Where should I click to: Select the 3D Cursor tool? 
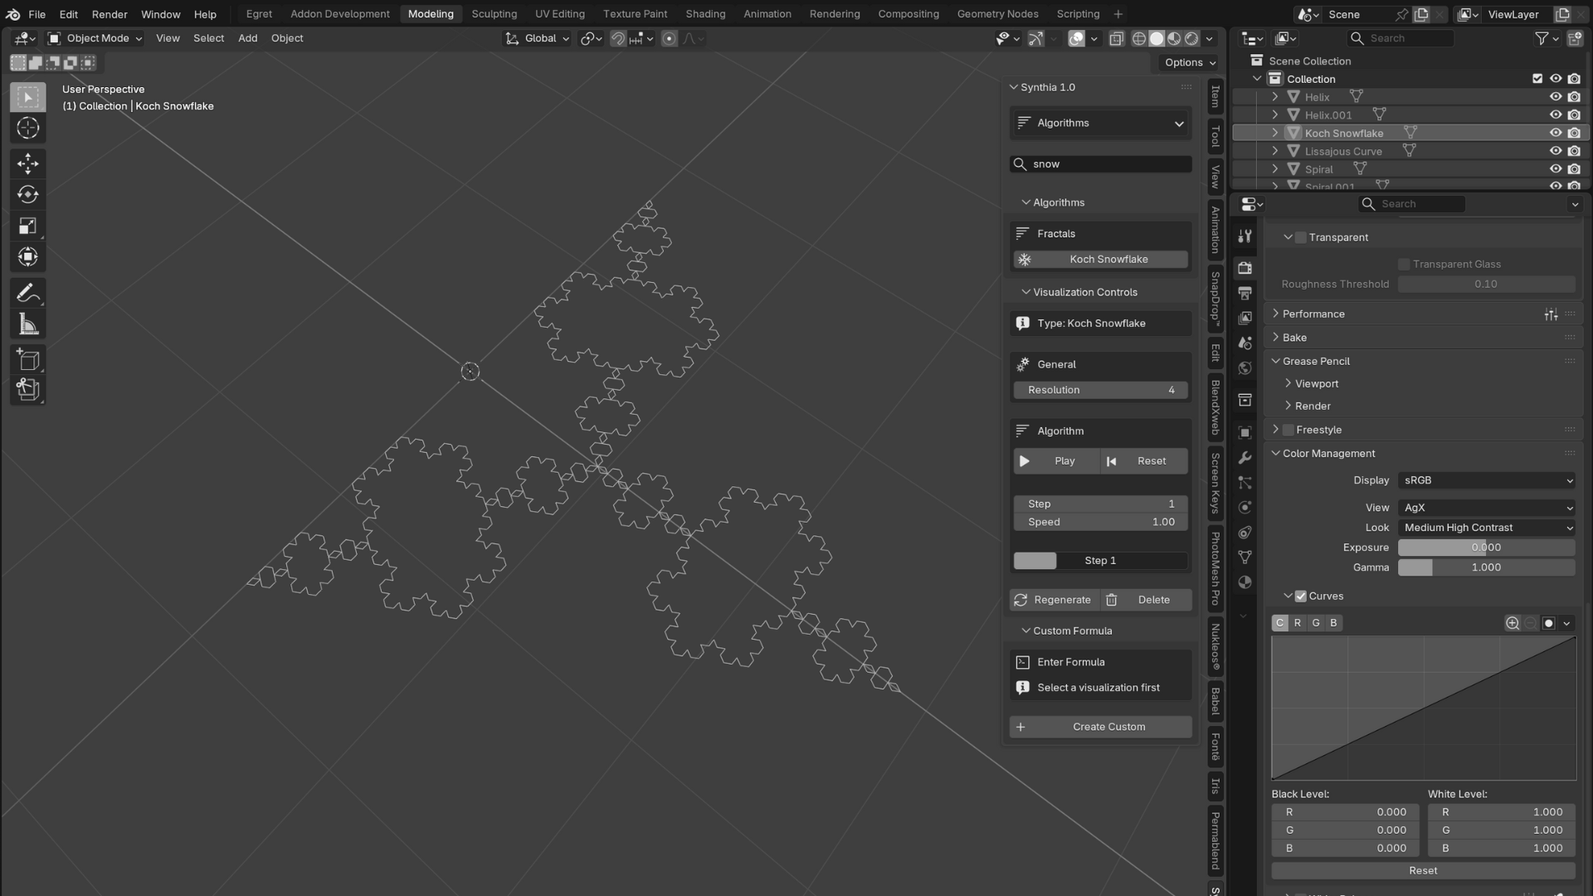pyautogui.click(x=27, y=129)
